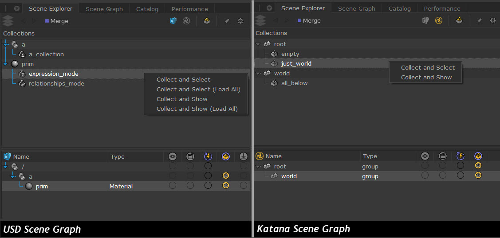This screenshot has width=500, height=238.
Task: Toggle live render circle for USD 'a' row
Action: [x=208, y=176]
